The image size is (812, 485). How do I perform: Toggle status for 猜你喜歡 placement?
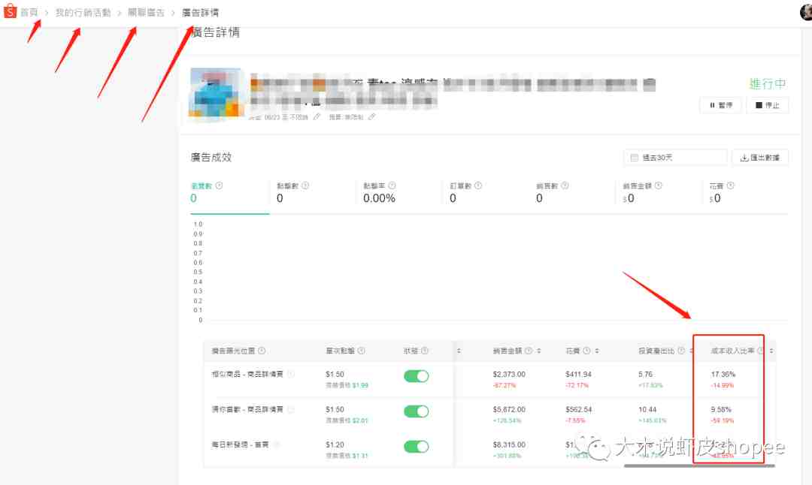tap(417, 411)
